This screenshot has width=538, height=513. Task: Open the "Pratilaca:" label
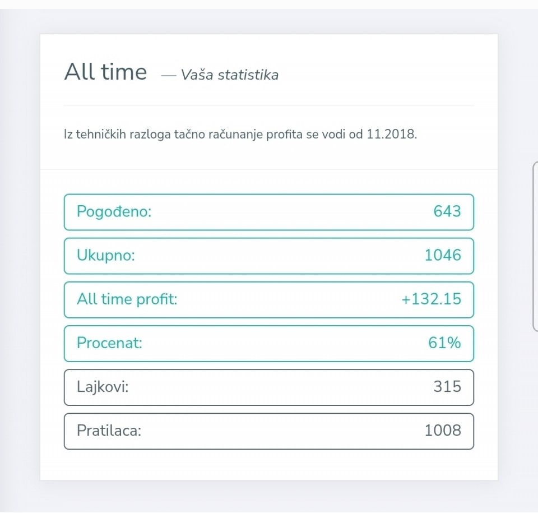click(x=109, y=431)
